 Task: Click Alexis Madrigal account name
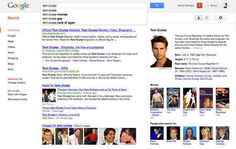[186, 6]
